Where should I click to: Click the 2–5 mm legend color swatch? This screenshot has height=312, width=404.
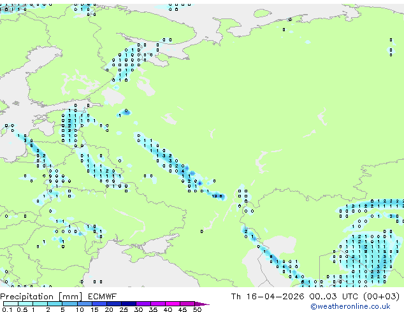[x=55, y=304]
